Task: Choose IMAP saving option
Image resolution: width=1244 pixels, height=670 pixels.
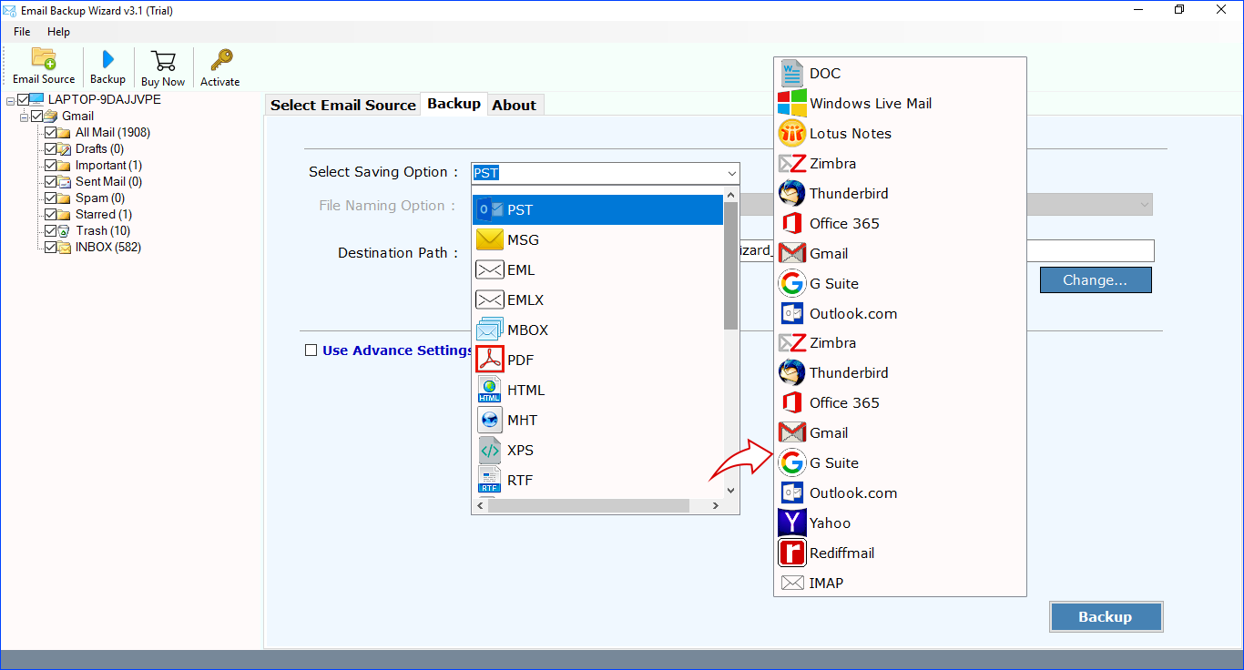Action: 901,583
